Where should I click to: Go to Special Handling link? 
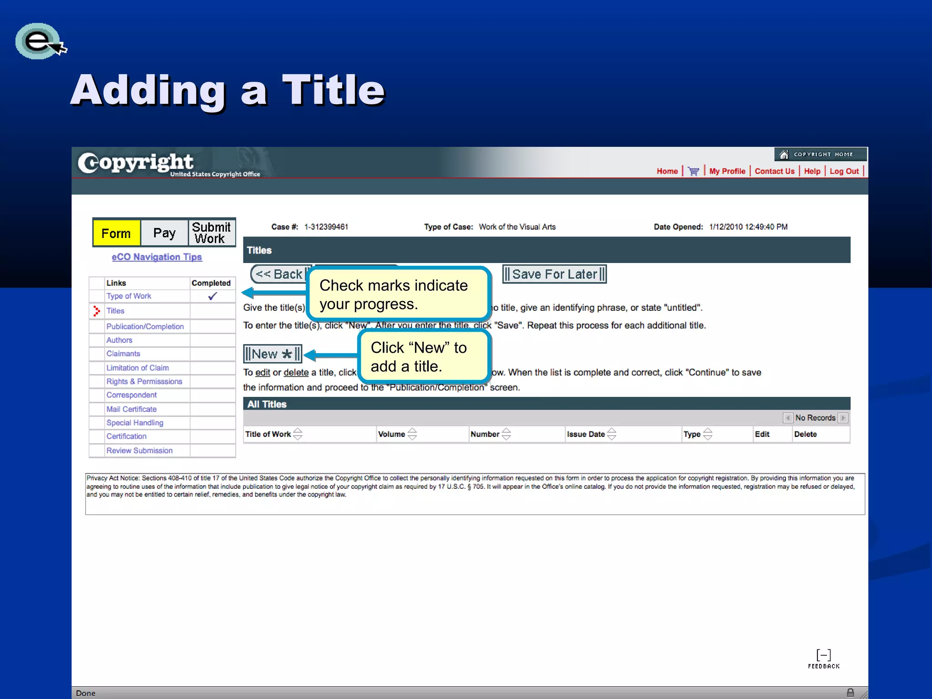pyautogui.click(x=135, y=423)
